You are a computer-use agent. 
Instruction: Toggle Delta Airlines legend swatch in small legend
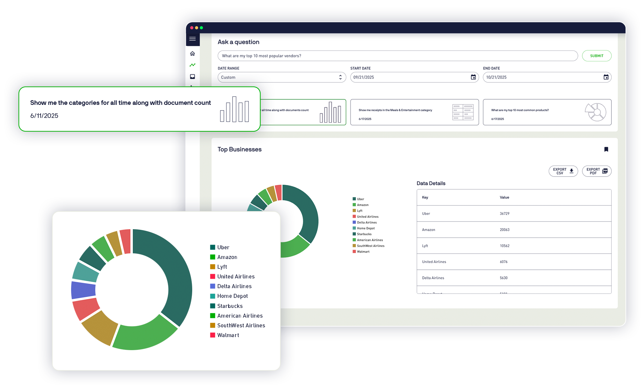click(x=354, y=222)
